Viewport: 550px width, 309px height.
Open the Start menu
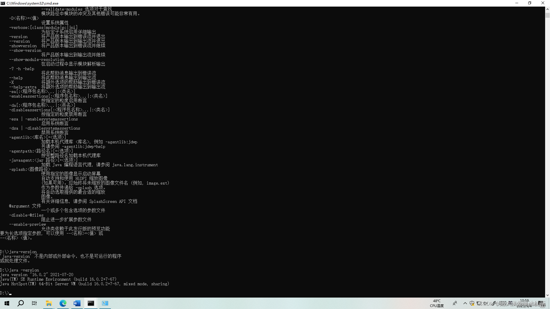pos(7,303)
